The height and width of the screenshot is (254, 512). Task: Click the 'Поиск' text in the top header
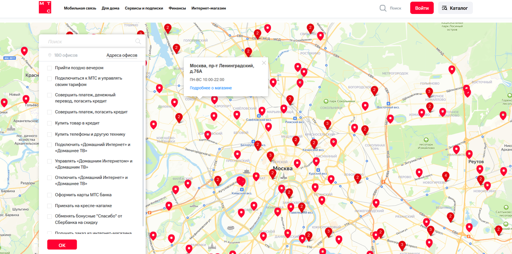396,8
